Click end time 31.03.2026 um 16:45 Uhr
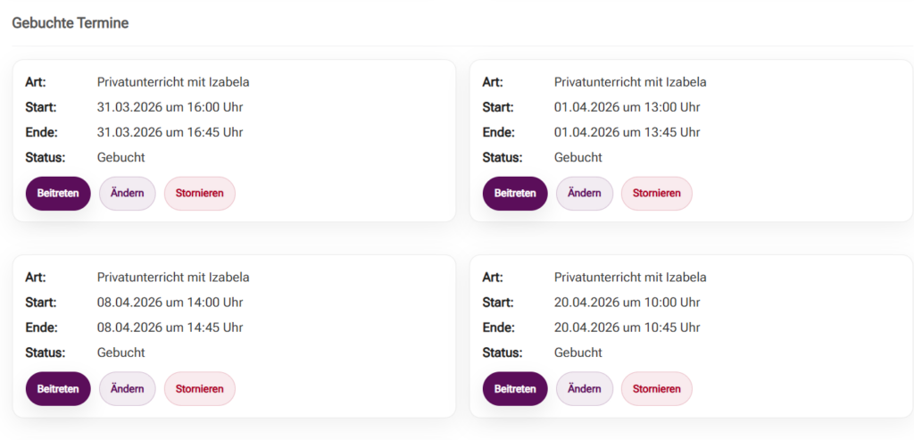914x440 pixels. tap(170, 132)
